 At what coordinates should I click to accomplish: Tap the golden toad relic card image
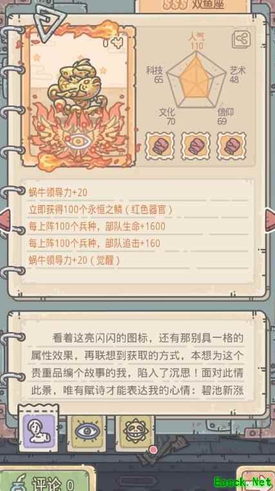pos(79,97)
